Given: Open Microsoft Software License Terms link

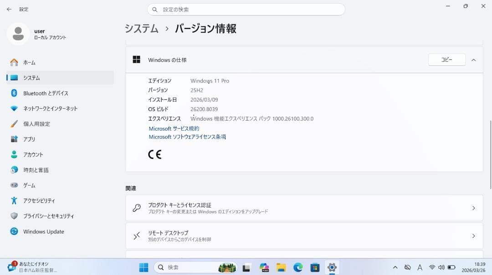Looking at the screenshot, I should pos(187,137).
